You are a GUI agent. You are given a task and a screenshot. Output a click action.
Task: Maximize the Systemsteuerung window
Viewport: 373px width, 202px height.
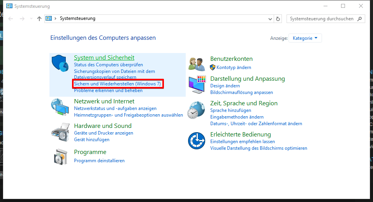pyautogui.click(x=343, y=6)
